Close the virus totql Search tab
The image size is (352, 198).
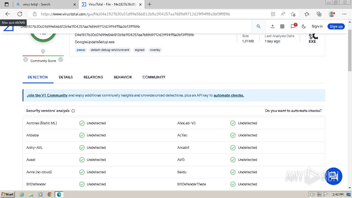[x=75, y=4]
